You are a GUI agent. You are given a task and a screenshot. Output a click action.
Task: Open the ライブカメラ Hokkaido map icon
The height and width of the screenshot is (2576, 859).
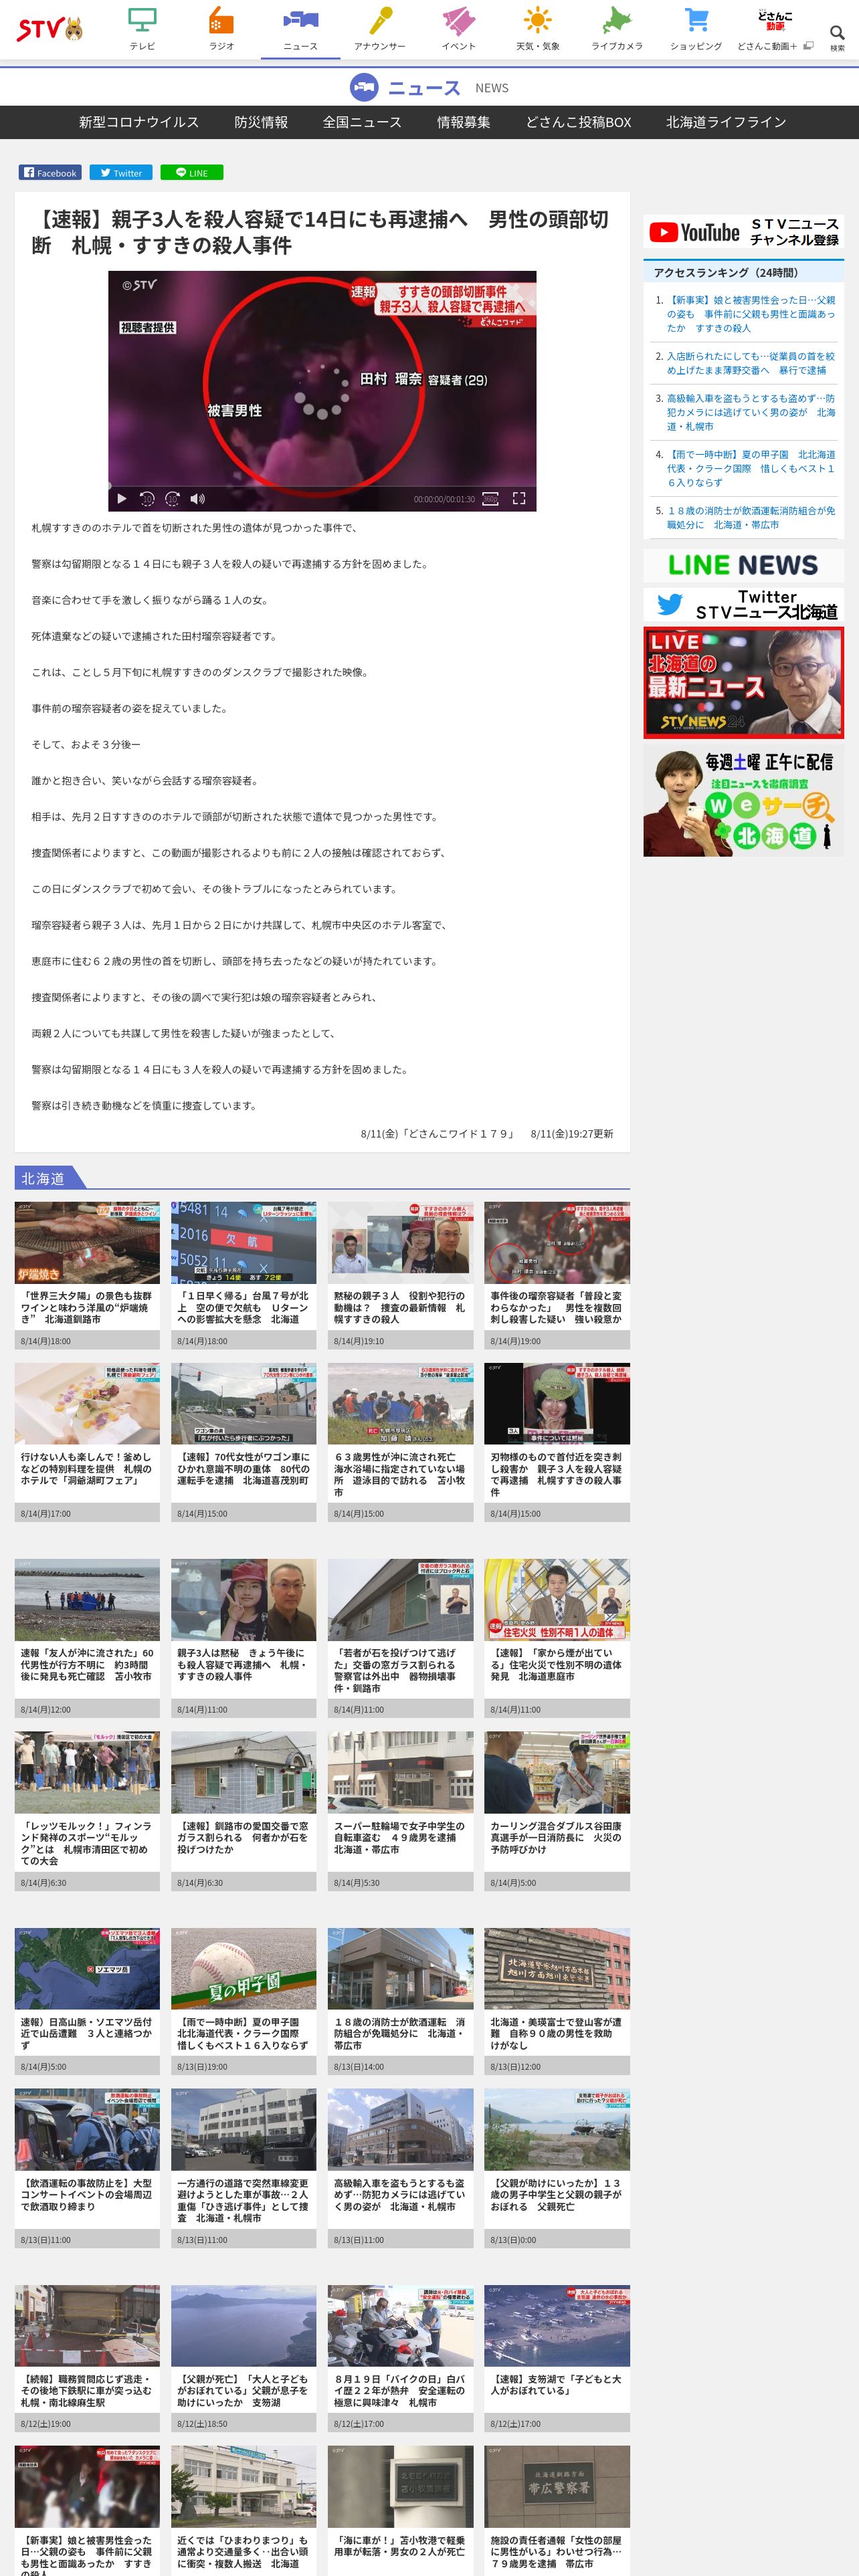617,20
